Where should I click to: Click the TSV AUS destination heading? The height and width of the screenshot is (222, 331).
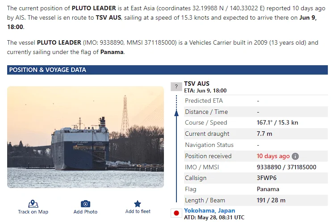(x=197, y=84)
